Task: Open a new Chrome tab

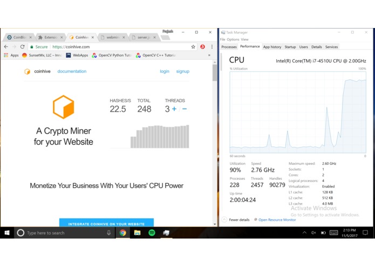Action: [x=165, y=38]
